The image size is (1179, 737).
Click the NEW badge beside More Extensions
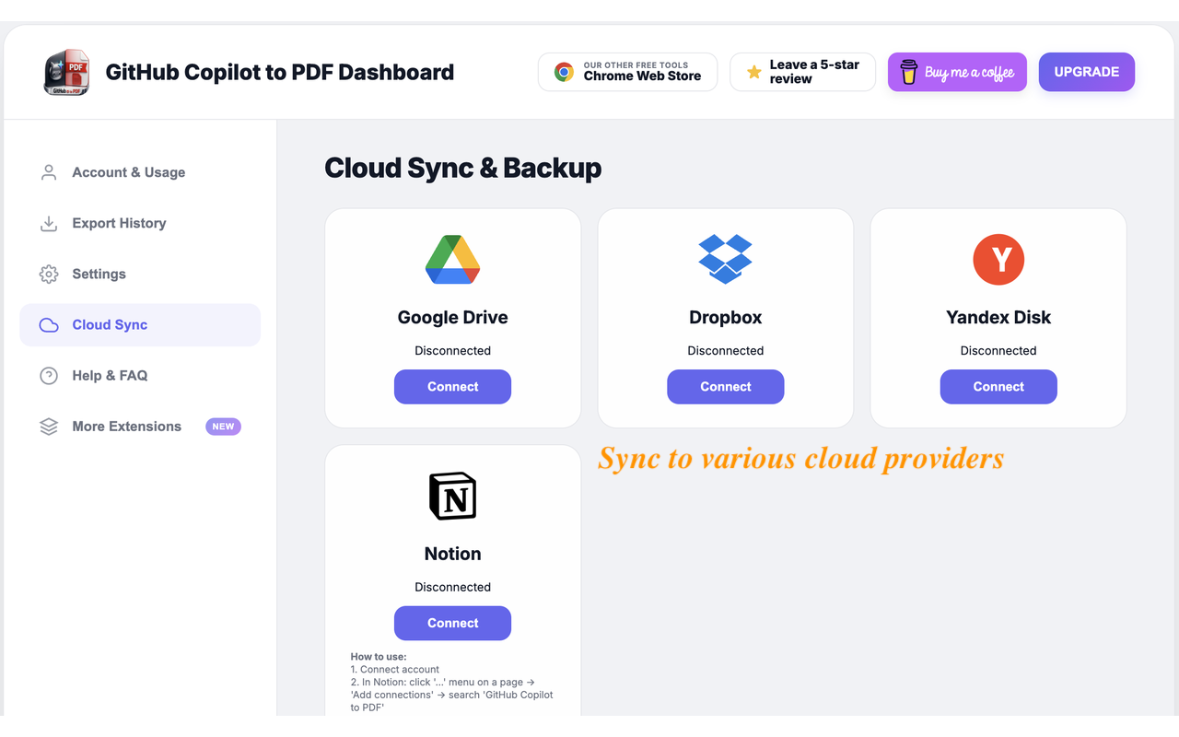223,427
